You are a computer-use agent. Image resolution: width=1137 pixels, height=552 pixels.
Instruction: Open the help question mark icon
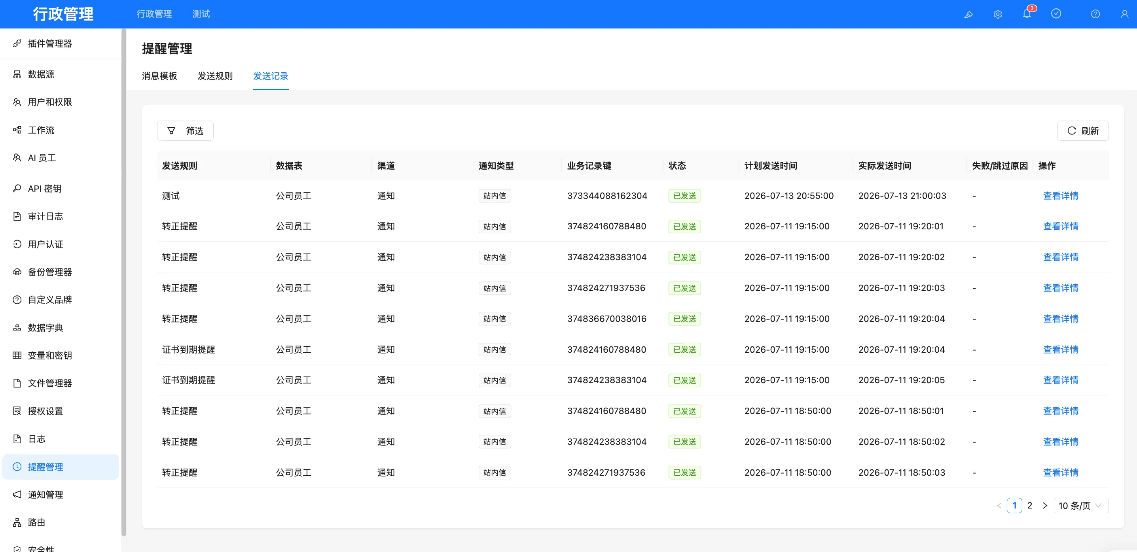(1095, 14)
